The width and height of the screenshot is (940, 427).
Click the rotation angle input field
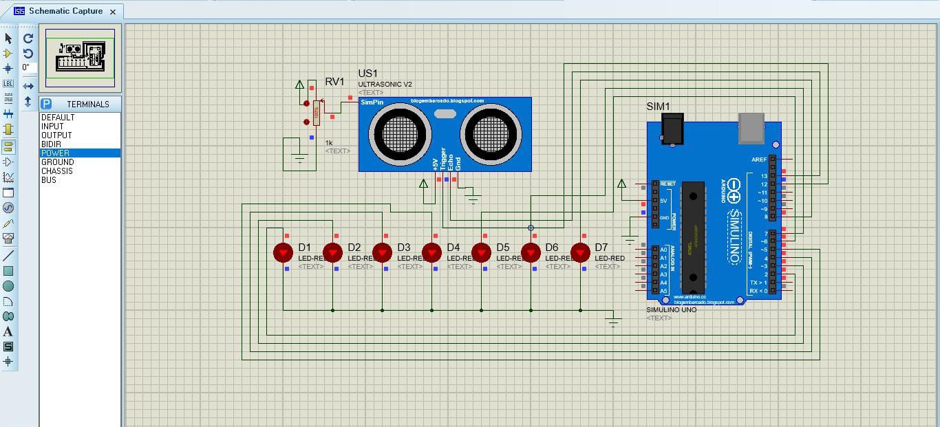[x=28, y=67]
